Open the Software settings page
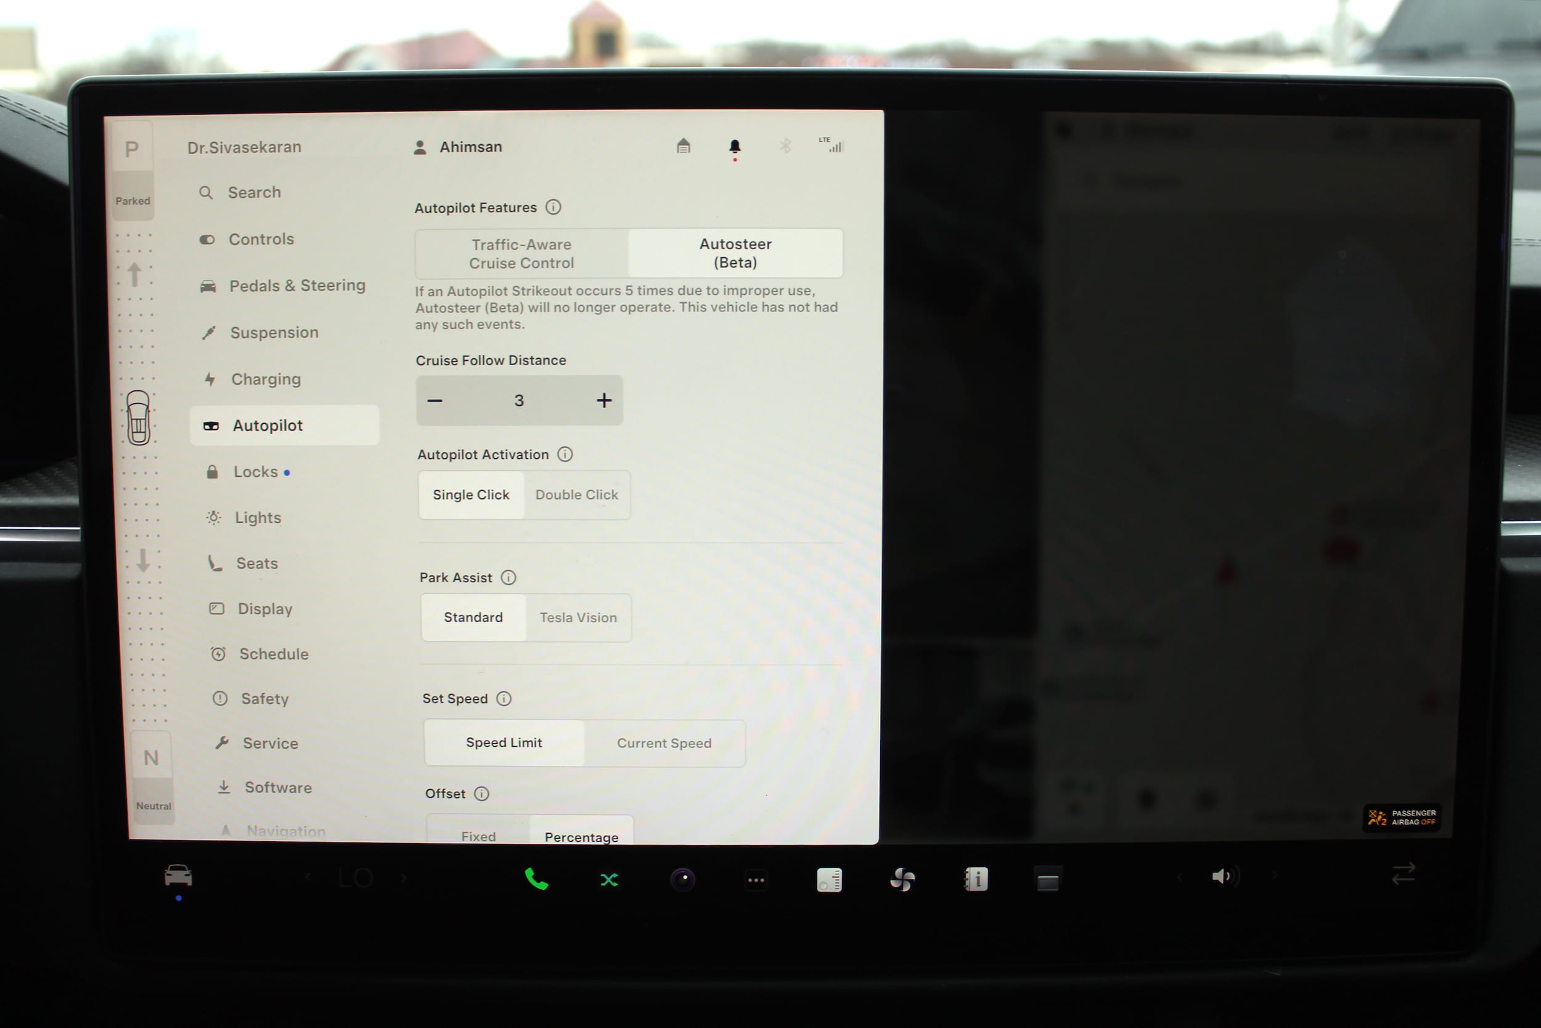Screen dimensions: 1541x1028 coord(278,787)
